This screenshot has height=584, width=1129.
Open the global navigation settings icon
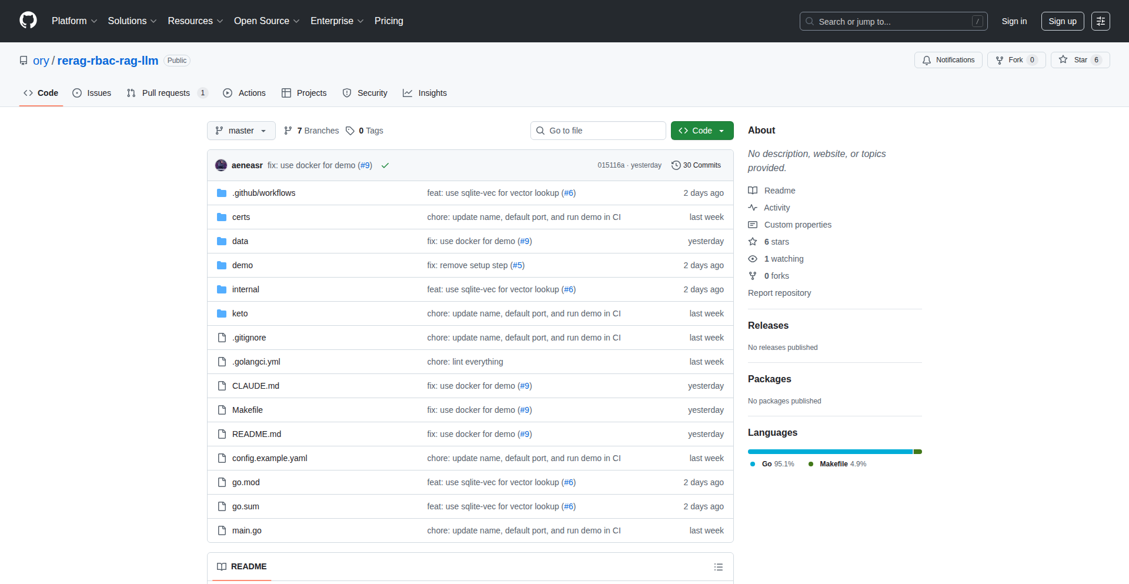point(1100,21)
